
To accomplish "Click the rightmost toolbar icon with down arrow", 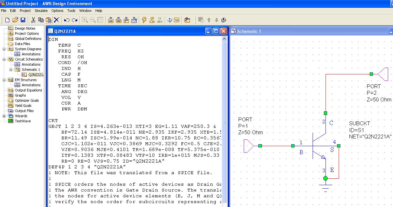I will 224,20.
